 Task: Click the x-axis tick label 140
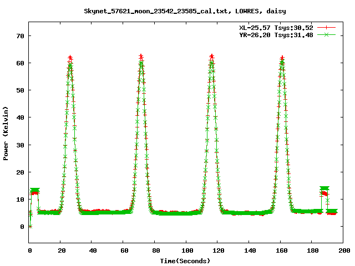(250, 250)
